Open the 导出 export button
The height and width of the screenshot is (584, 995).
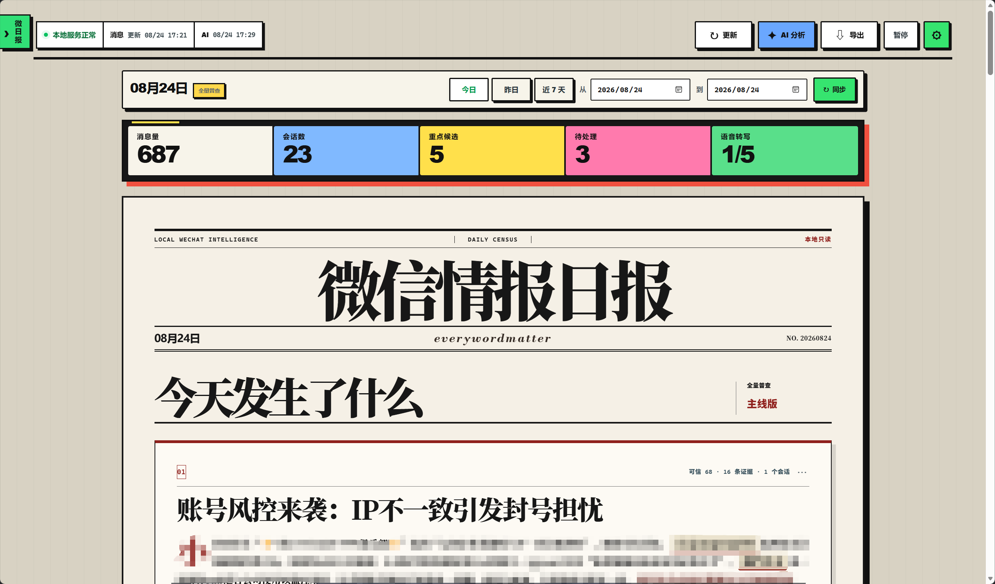point(849,35)
